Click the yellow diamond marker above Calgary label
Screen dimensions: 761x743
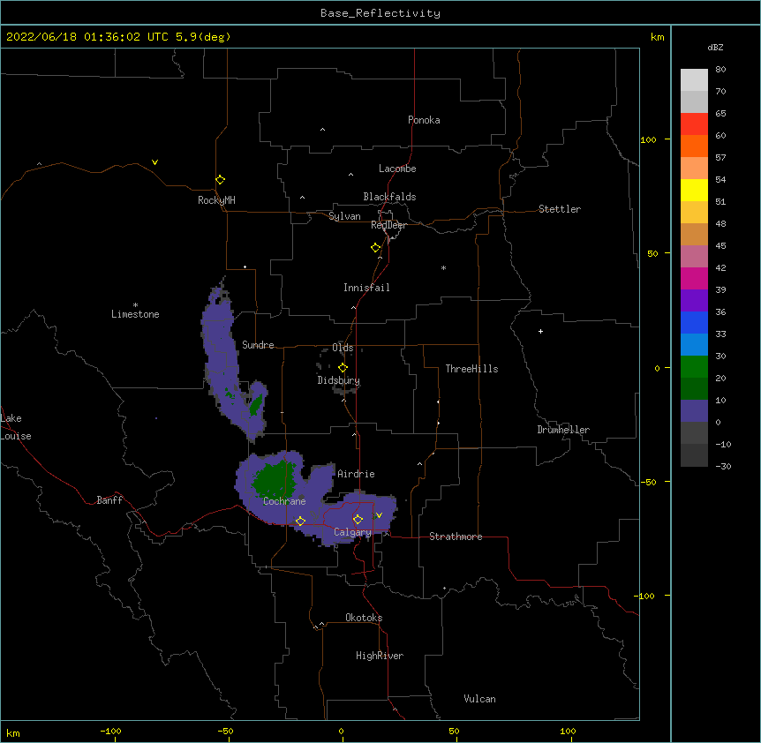pos(358,520)
